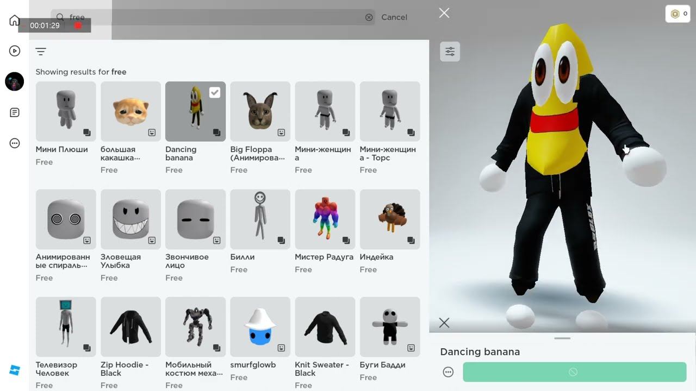Image resolution: width=696 pixels, height=391 pixels.
Task: Click the 'Zip Hoodie - Black' label
Action: pyautogui.click(x=125, y=369)
